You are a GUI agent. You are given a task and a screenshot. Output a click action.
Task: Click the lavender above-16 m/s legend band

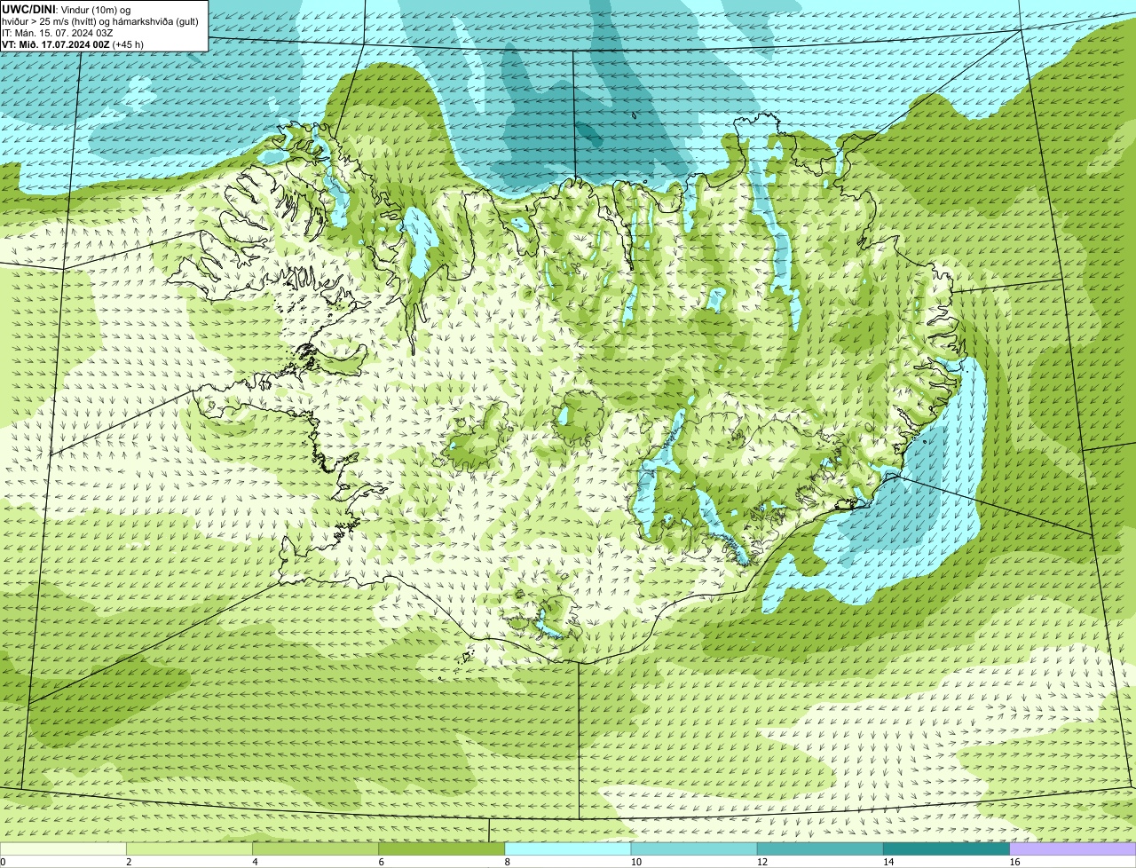[x=1073, y=848]
